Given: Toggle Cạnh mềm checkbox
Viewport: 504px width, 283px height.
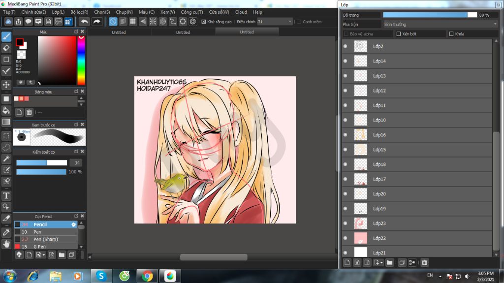Looking at the screenshot, I should [299, 22].
